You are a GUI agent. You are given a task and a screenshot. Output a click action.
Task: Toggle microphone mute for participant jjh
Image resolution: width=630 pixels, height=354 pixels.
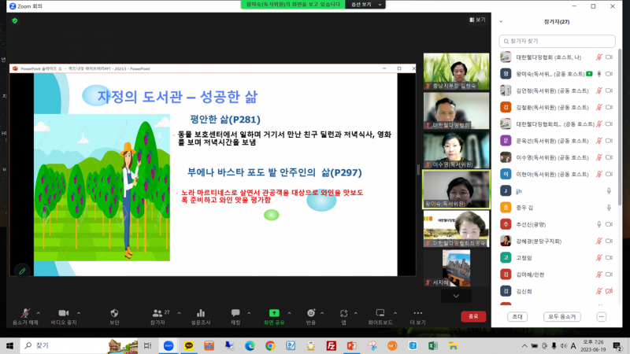click(x=609, y=190)
